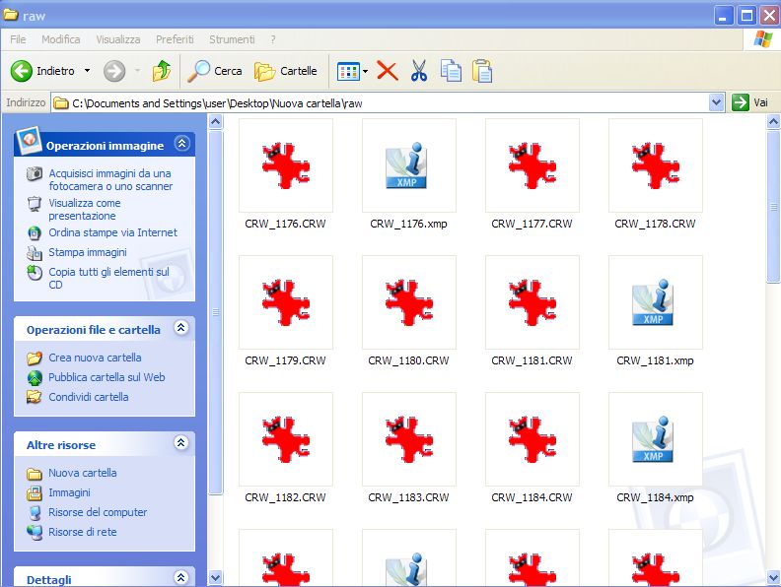Toggle the Cartelle folders pane

click(x=285, y=71)
